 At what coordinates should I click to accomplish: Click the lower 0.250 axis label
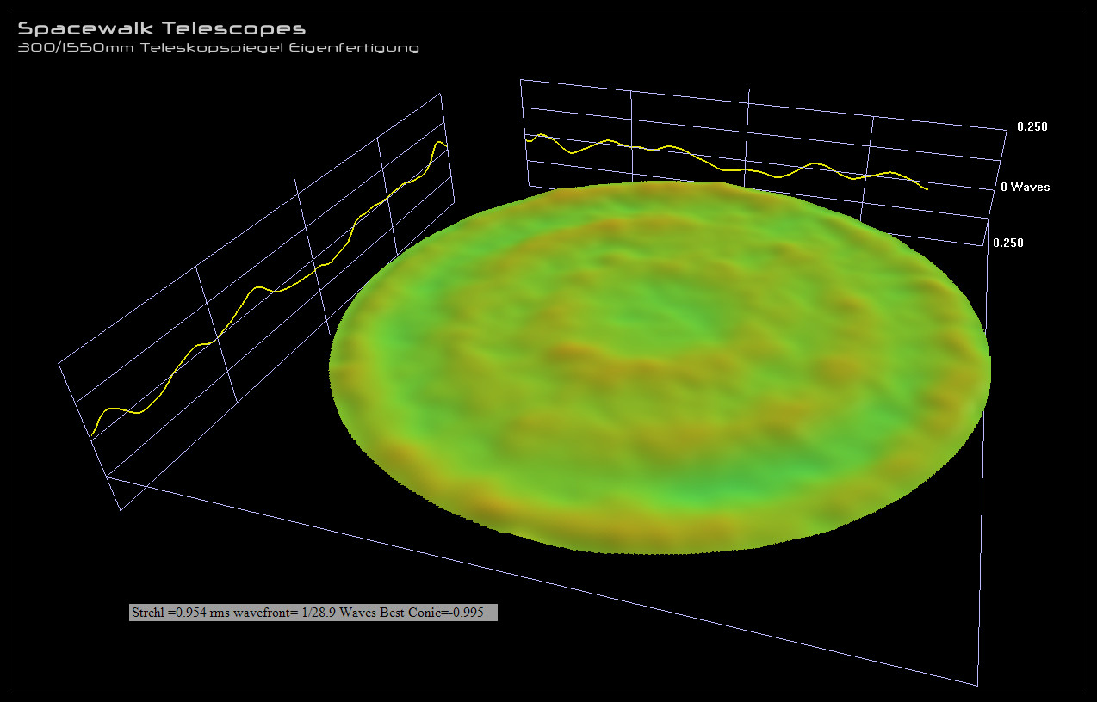coord(1008,243)
